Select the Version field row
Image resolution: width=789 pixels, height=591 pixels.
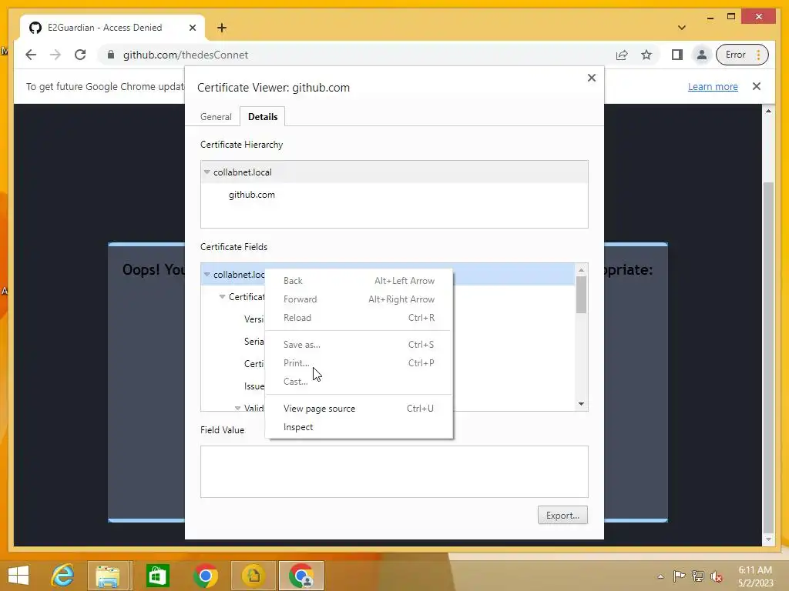click(254, 319)
